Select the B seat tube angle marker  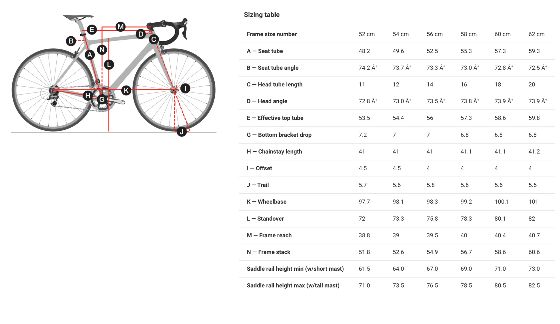[71, 41]
